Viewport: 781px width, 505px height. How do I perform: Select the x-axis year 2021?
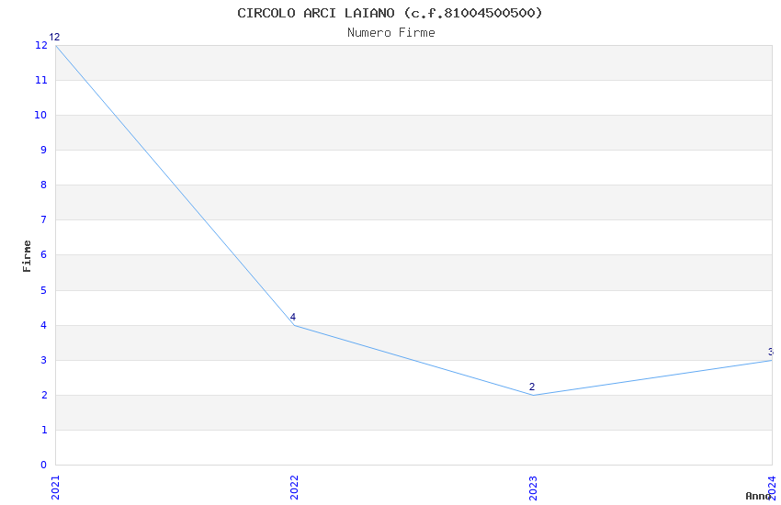pyautogui.click(x=55, y=488)
